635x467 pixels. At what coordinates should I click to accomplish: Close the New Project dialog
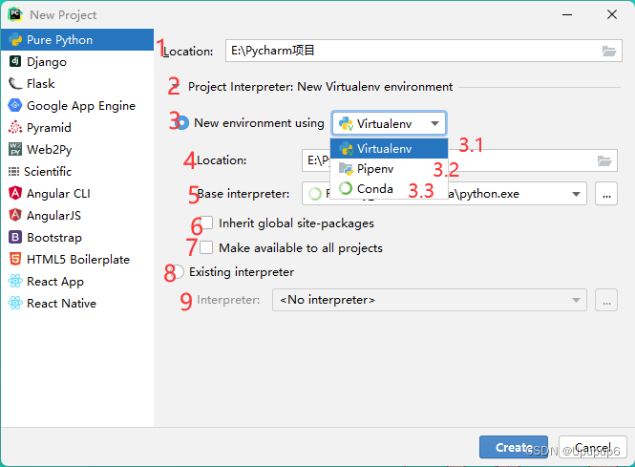tap(612, 14)
